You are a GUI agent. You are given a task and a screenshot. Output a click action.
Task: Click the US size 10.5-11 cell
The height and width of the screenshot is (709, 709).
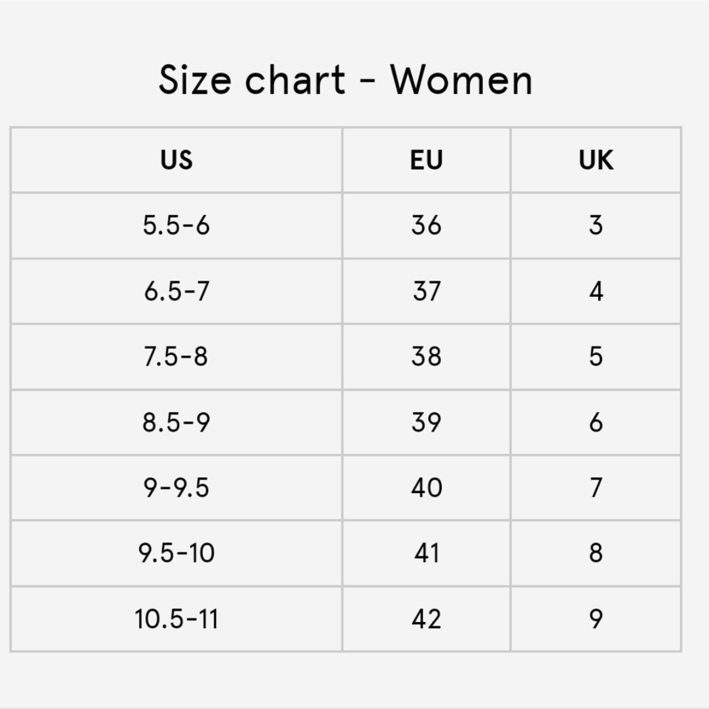(x=176, y=619)
